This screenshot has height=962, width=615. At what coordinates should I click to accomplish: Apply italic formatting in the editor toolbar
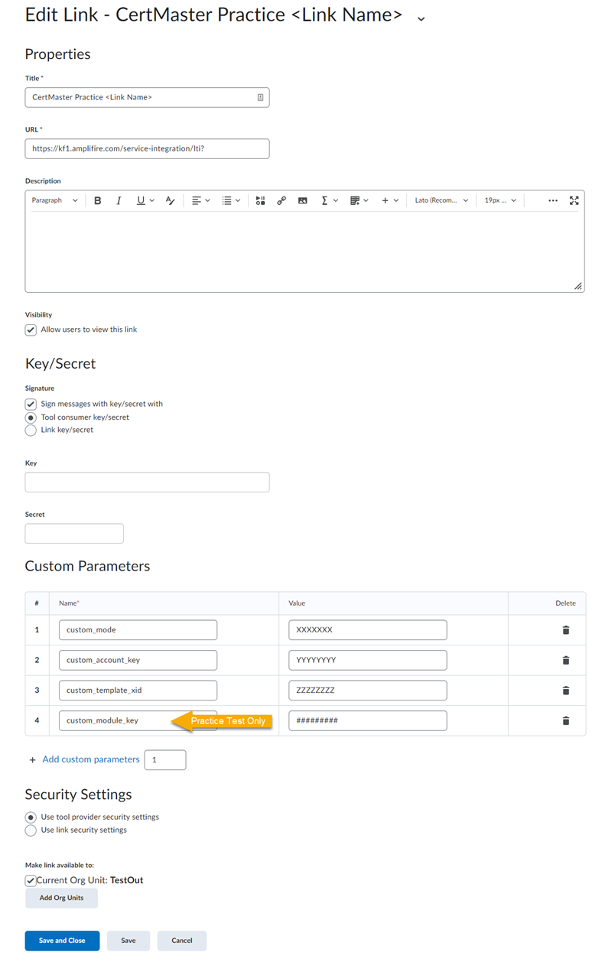click(x=119, y=200)
